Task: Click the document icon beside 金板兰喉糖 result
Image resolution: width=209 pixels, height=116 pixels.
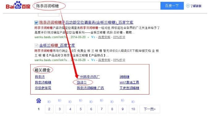Action: pyautogui.click(x=36, y=46)
